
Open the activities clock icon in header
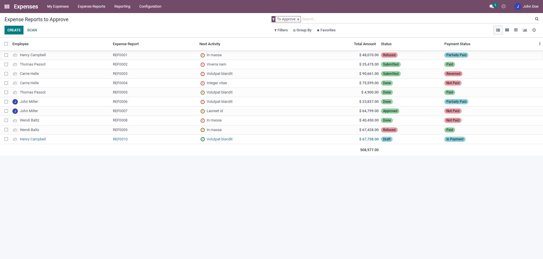click(503, 6)
